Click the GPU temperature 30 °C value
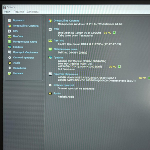 pos(112,67)
